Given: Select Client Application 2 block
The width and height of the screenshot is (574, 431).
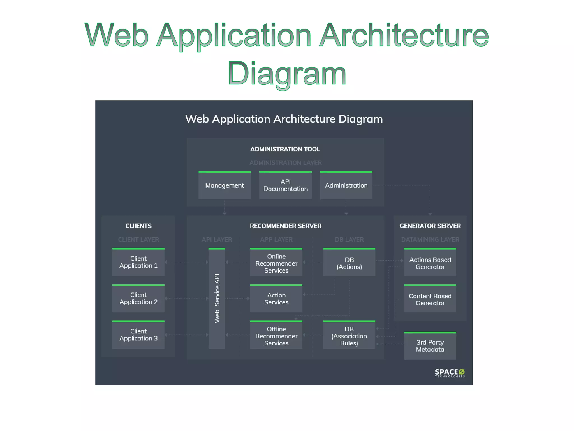Looking at the screenshot, I should click(x=138, y=299).
